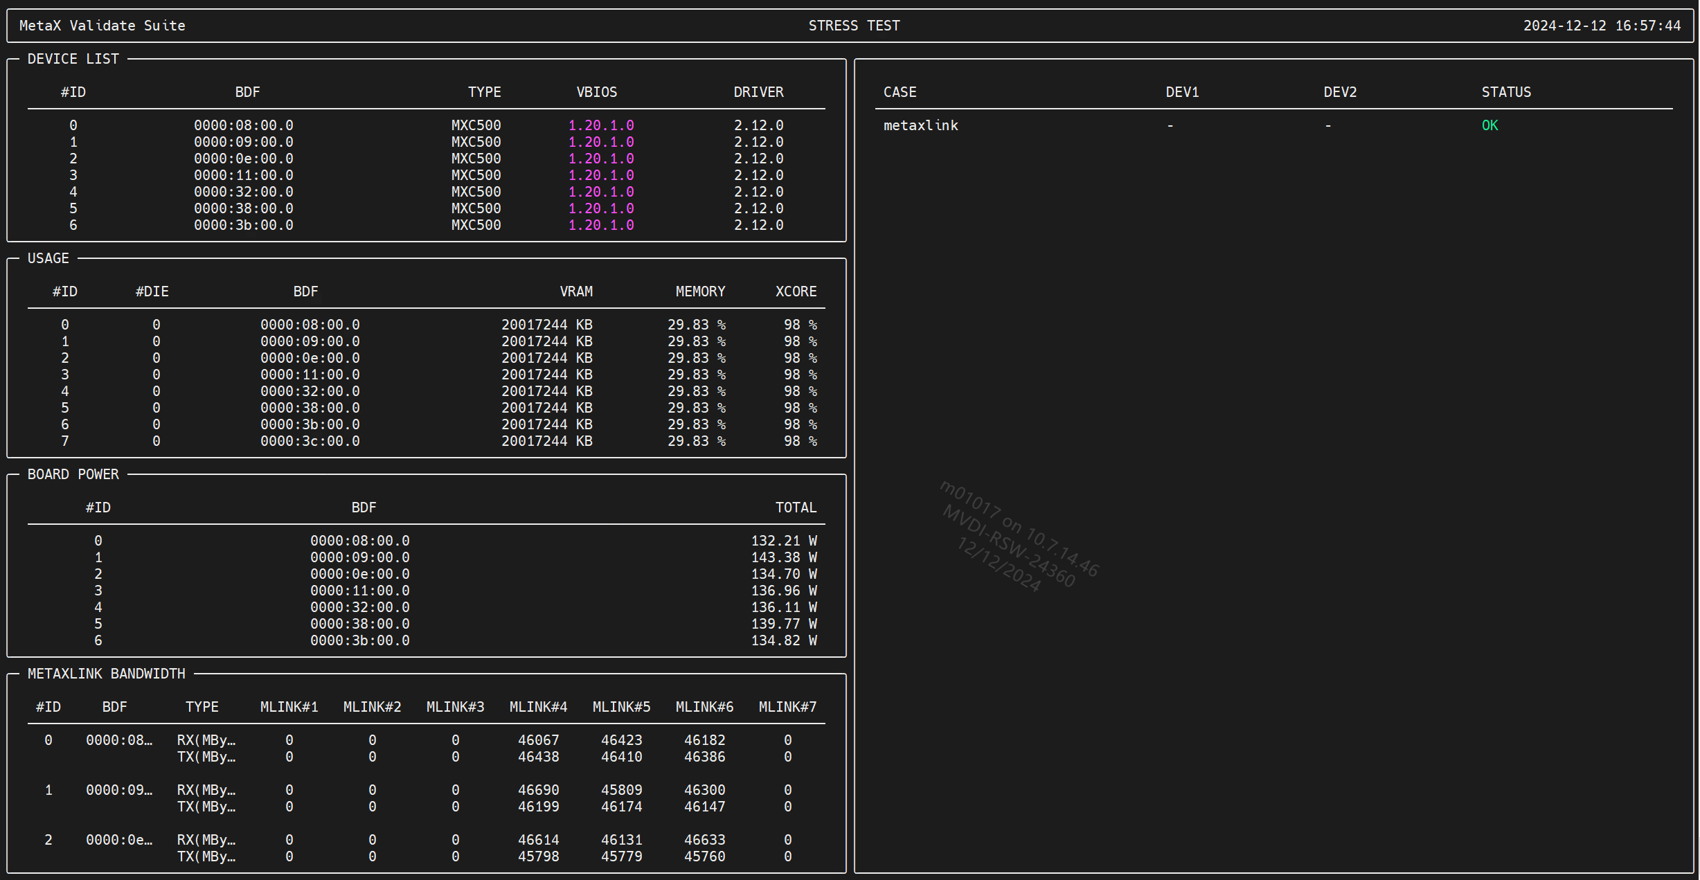The image size is (1700, 880).
Task: Click the MetaX Validate Suite header text
Action: pos(102,26)
